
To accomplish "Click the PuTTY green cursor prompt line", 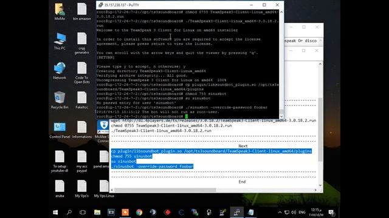I will (x=142, y=116).
